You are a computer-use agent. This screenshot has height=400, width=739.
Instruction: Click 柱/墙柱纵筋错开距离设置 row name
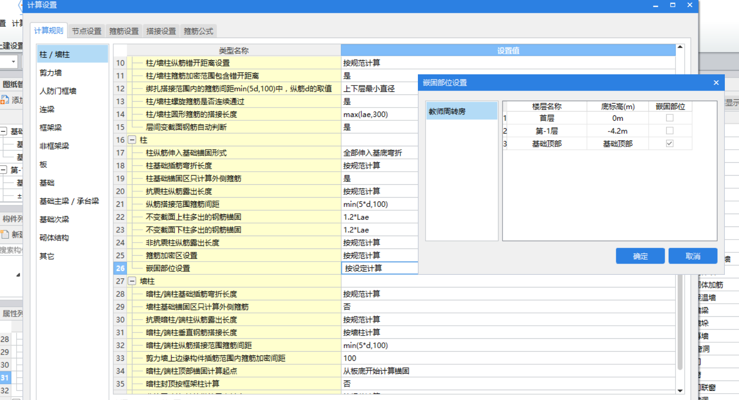pos(188,63)
